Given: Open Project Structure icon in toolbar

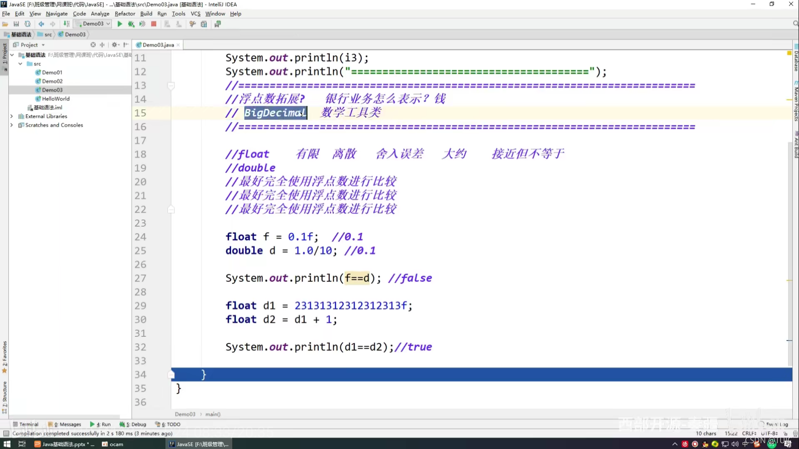Looking at the screenshot, I should click(204, 24).
